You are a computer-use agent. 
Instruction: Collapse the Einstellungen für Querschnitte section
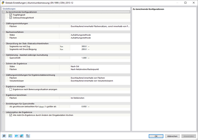(4, 104)
